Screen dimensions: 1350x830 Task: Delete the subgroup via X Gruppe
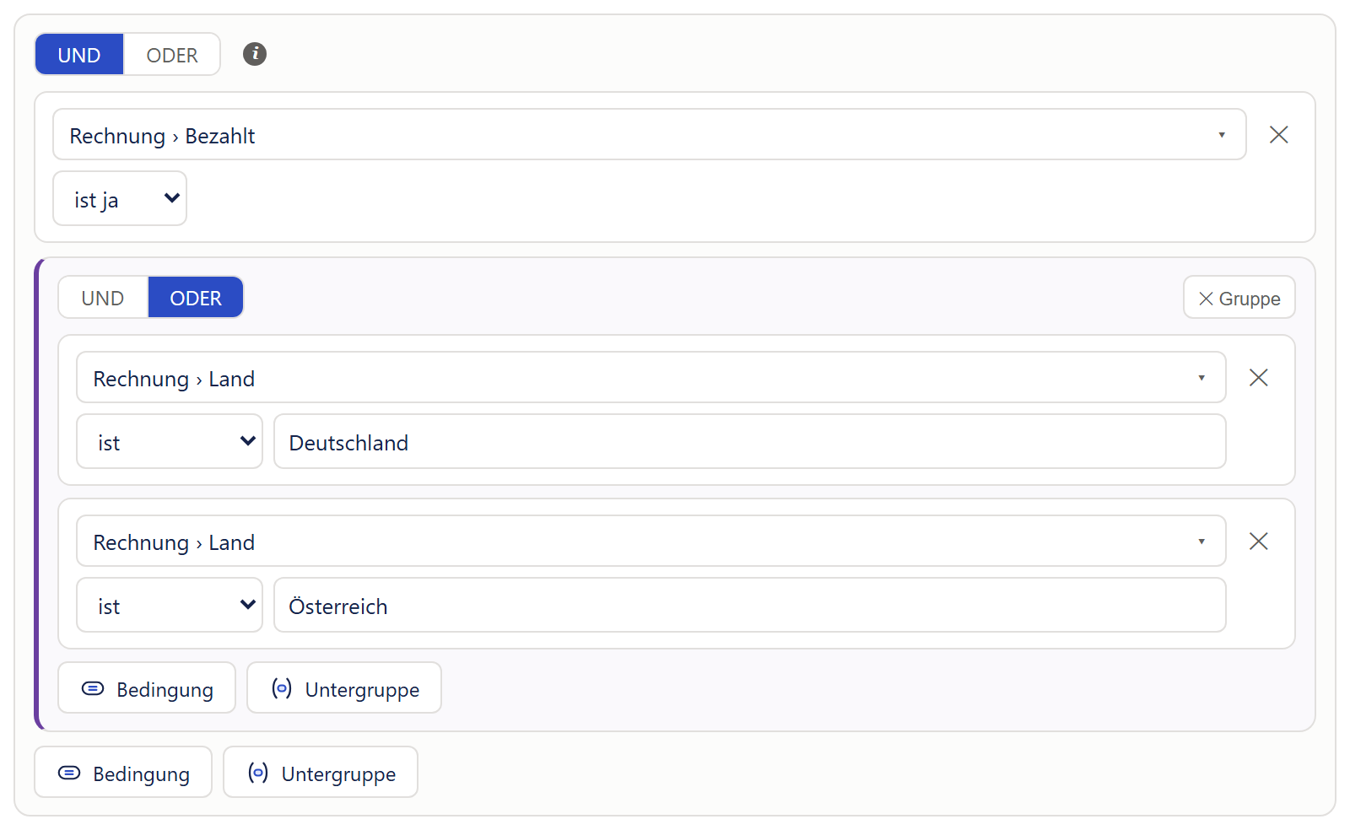(x=1239, y=298)
